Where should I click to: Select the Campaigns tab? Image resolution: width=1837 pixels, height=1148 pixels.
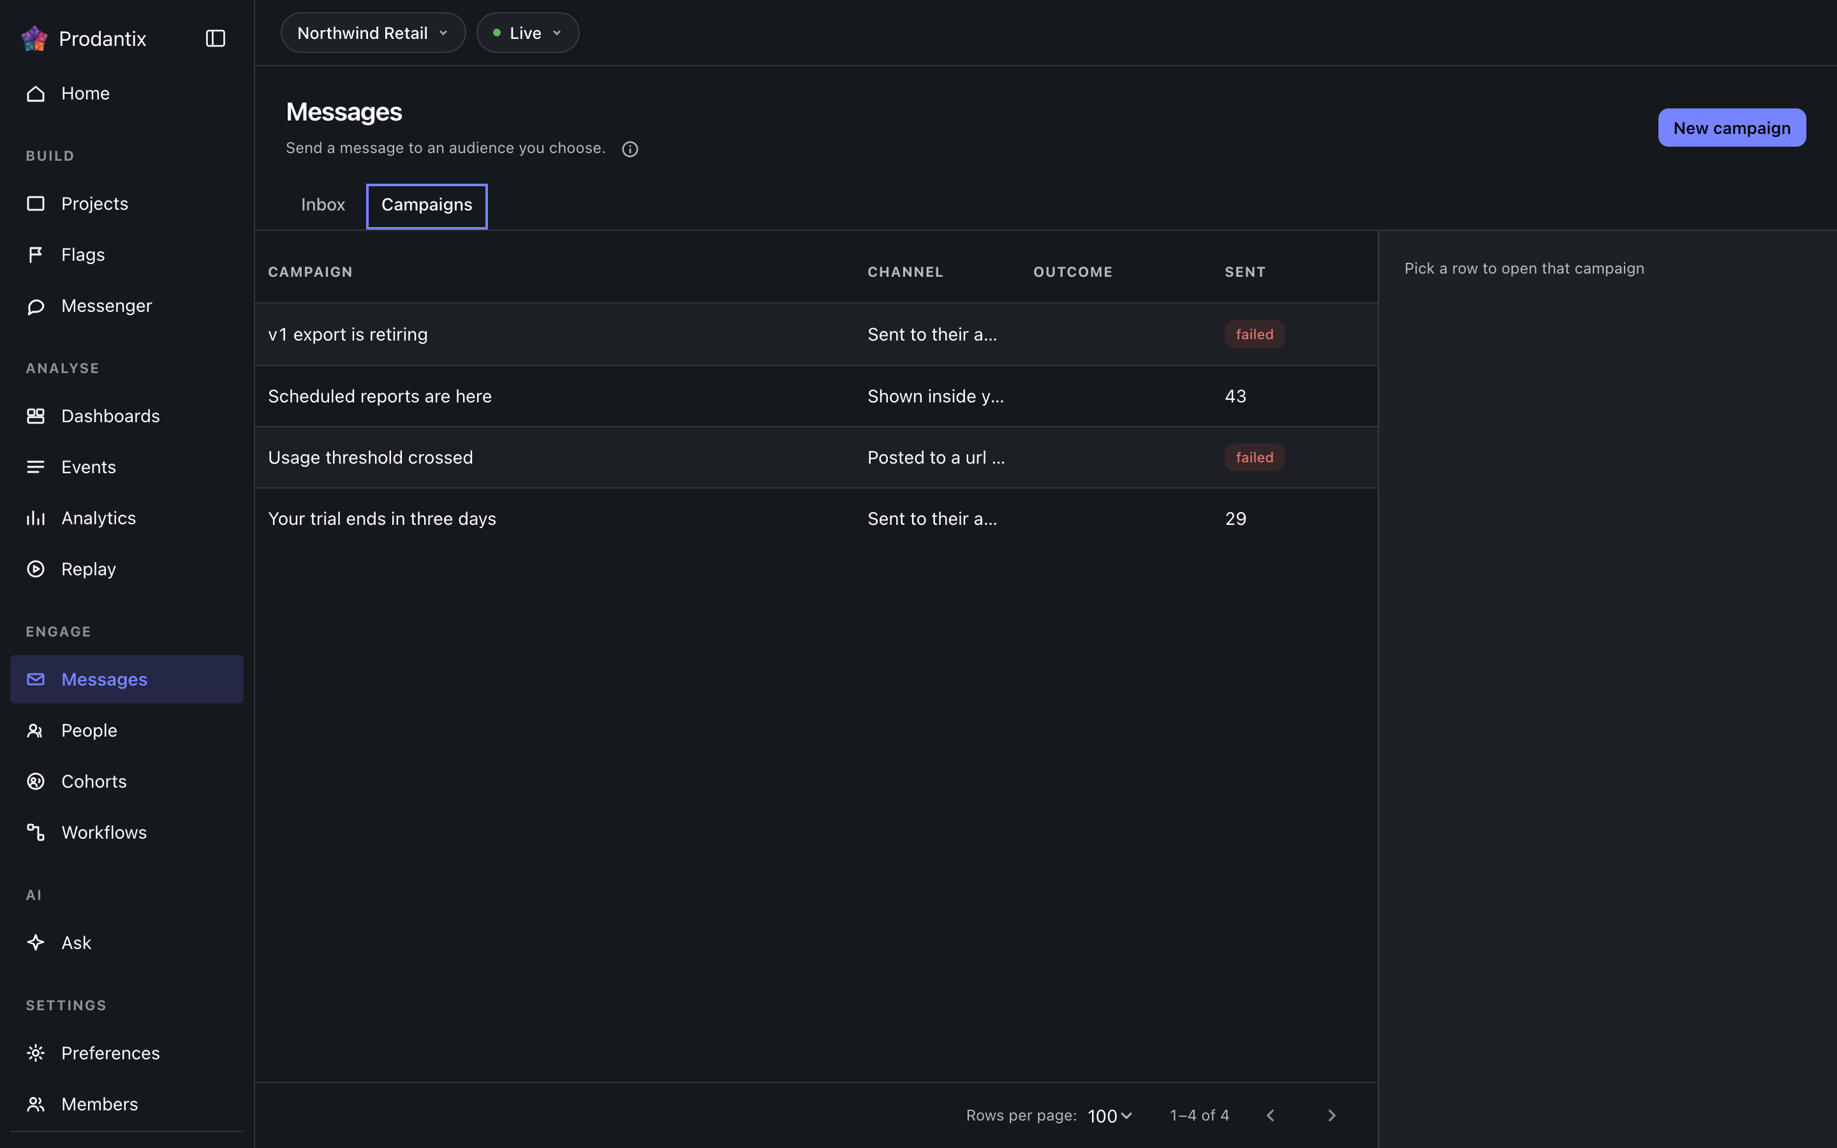tap(427, 205)
